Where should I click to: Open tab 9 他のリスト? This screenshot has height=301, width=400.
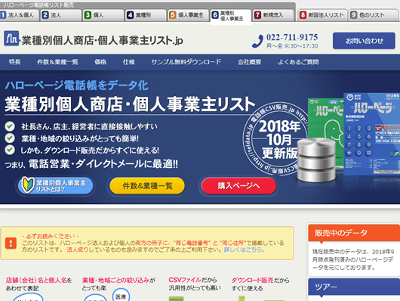click(x=374, y=15)
